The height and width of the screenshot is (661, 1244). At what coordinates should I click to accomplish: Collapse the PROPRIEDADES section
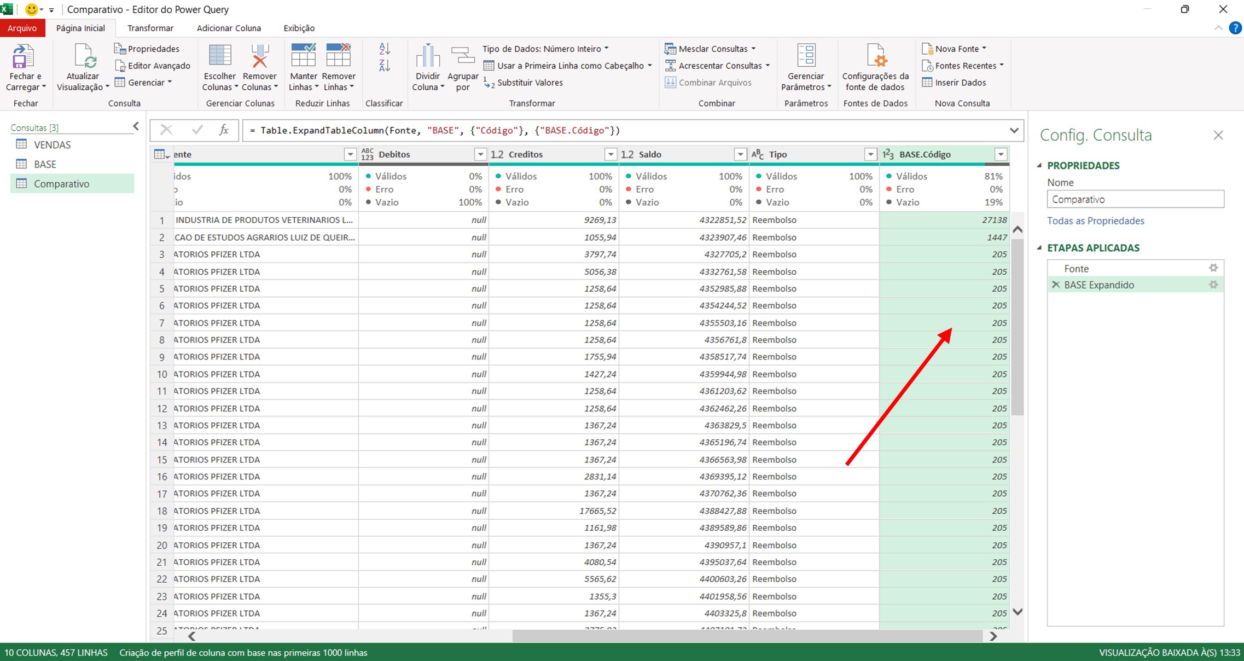point(1039,165)
